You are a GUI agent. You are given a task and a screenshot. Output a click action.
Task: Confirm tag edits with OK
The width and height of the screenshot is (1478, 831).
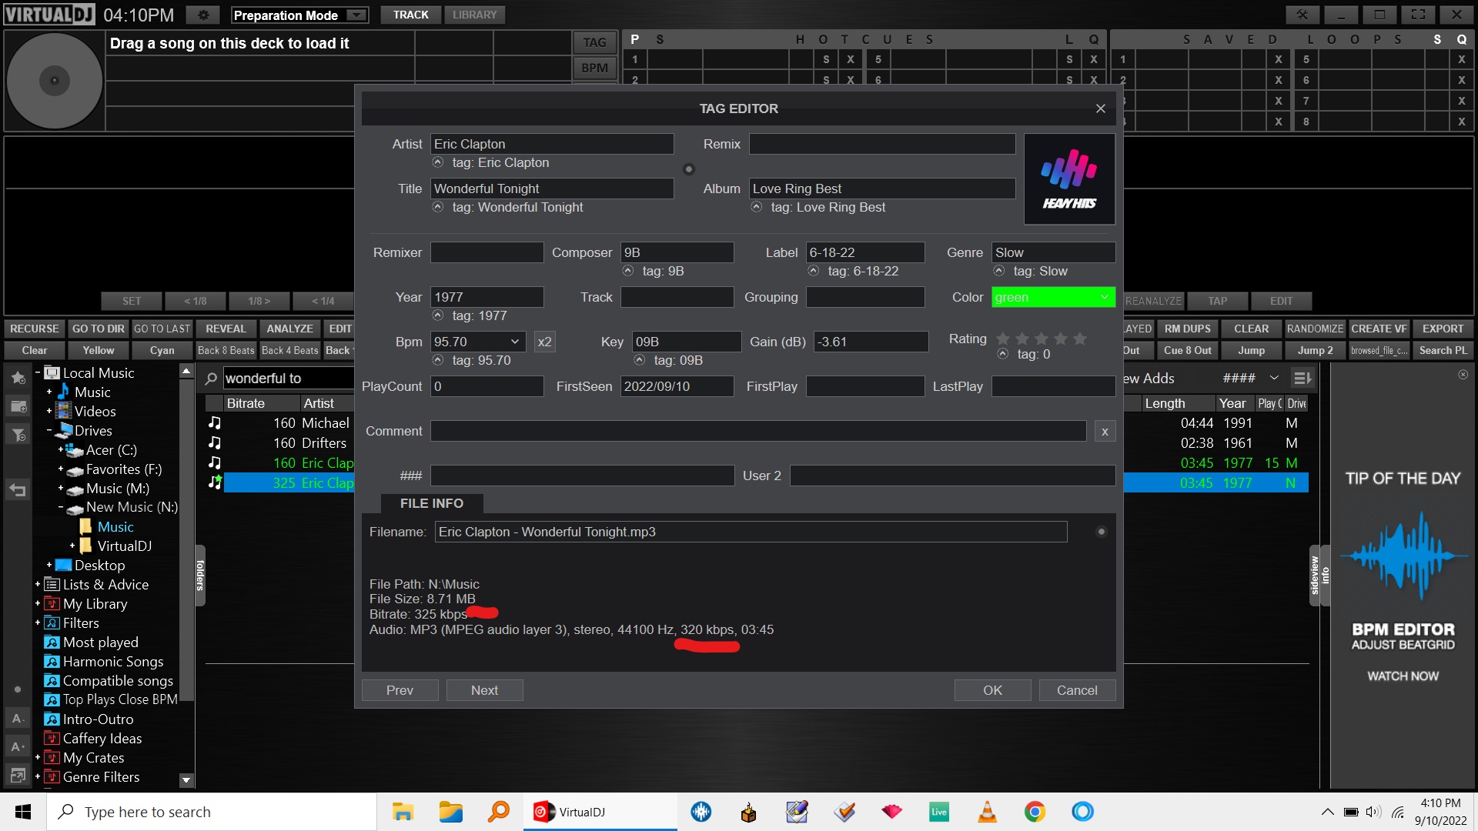(x=993, y=690)
